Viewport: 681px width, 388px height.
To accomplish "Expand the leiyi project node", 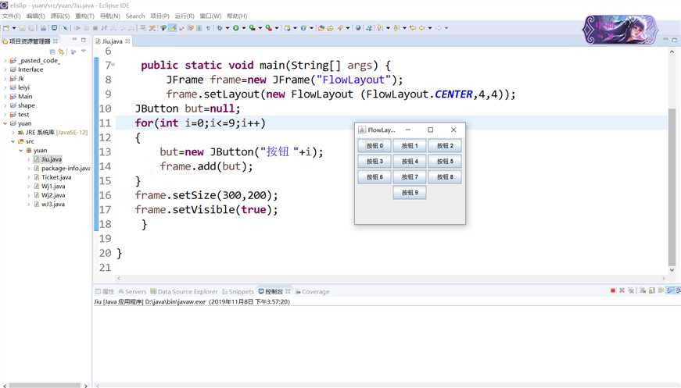I will coord(5,87).
